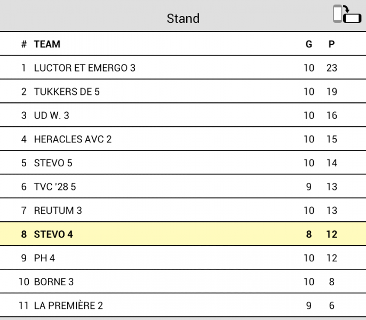
Task: Open the TUKKERS DE 5 team row
Action: point(183,92)
